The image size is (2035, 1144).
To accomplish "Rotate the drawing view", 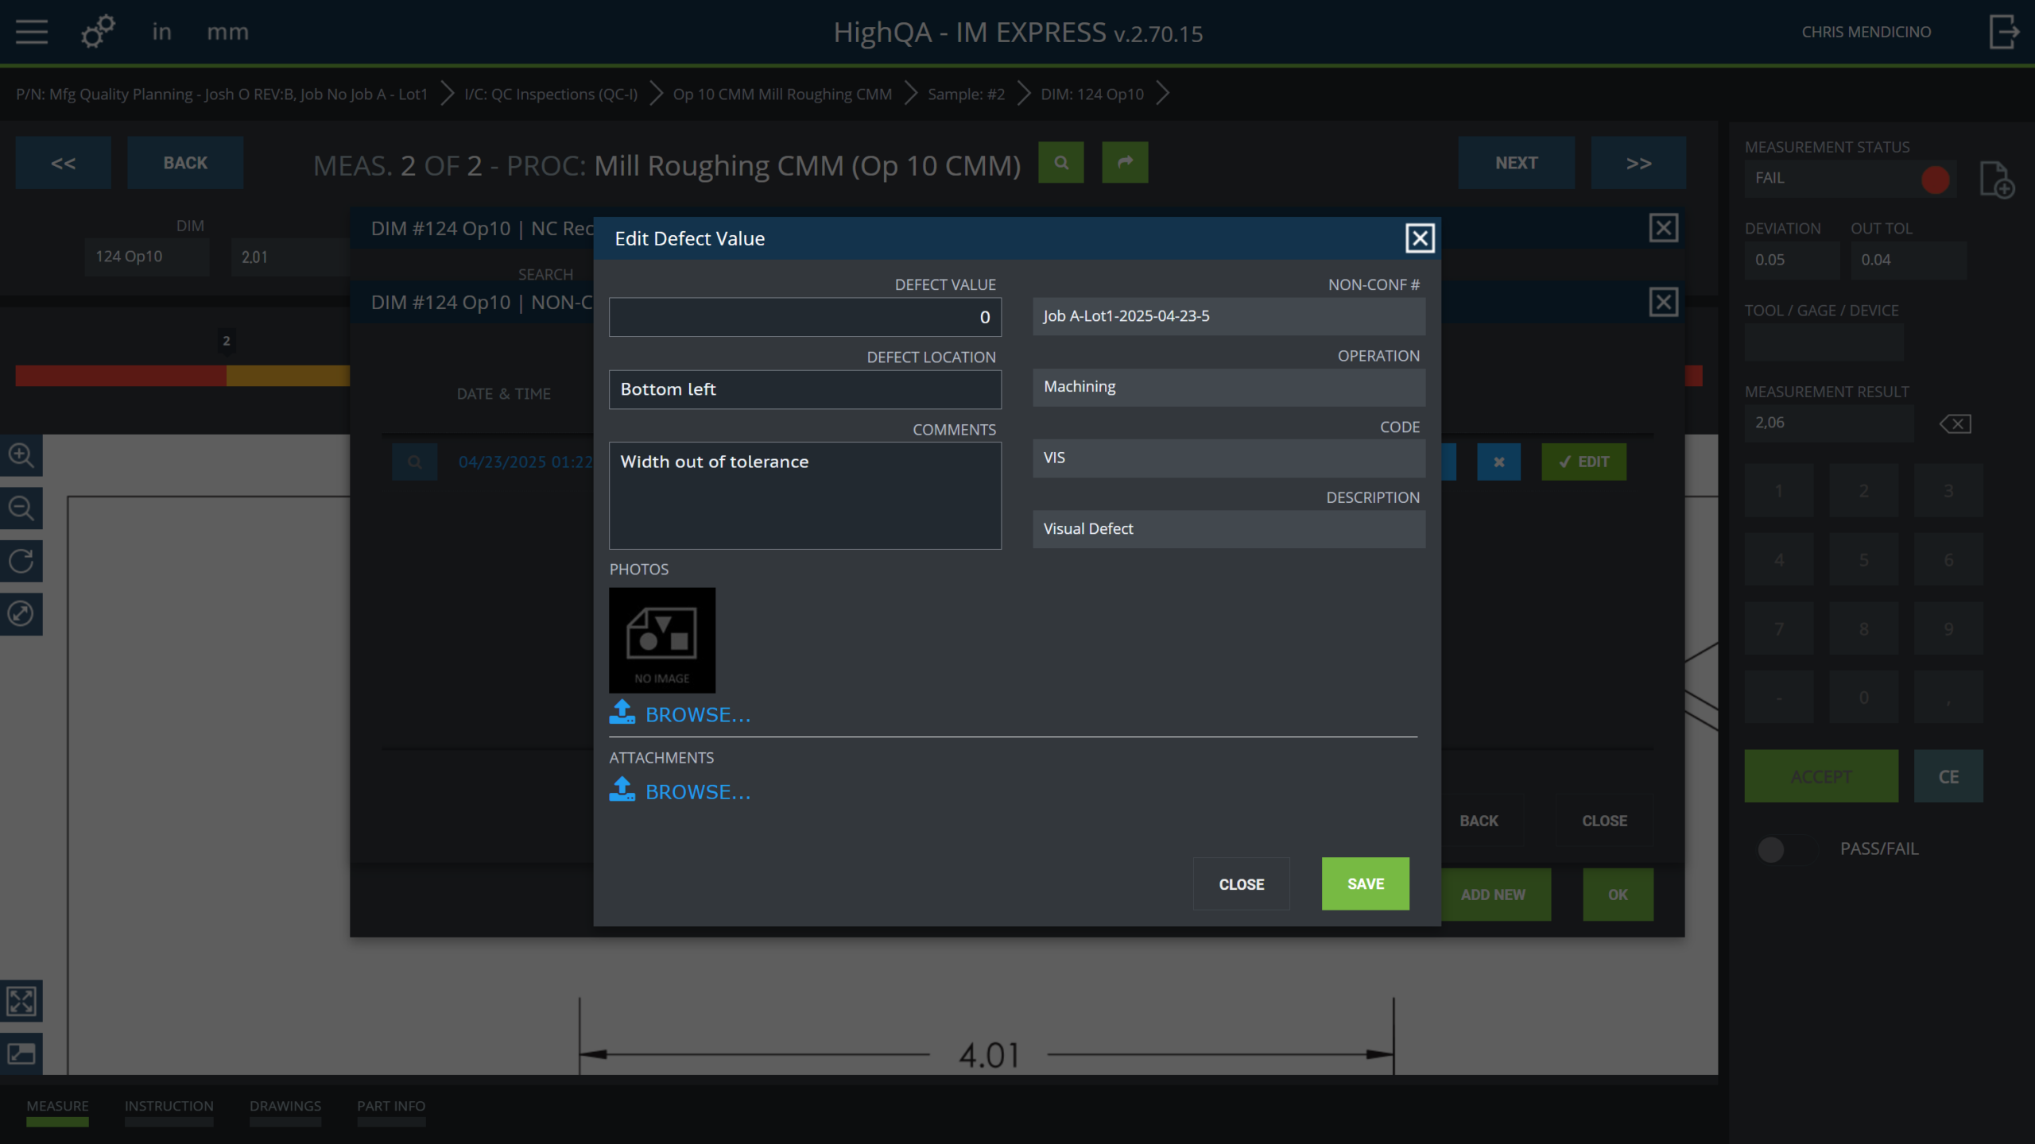I will [x=21, y=561].
